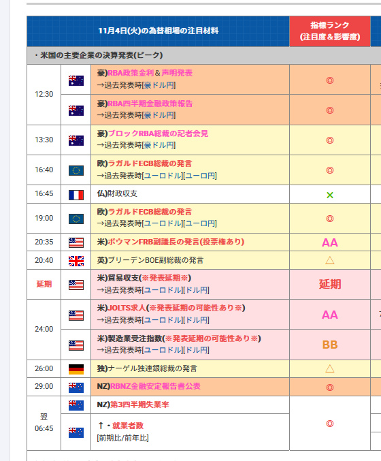Click AA rank in JOLTS求人 row
Viewport: 381px width, 461px height.
[330, 315]
